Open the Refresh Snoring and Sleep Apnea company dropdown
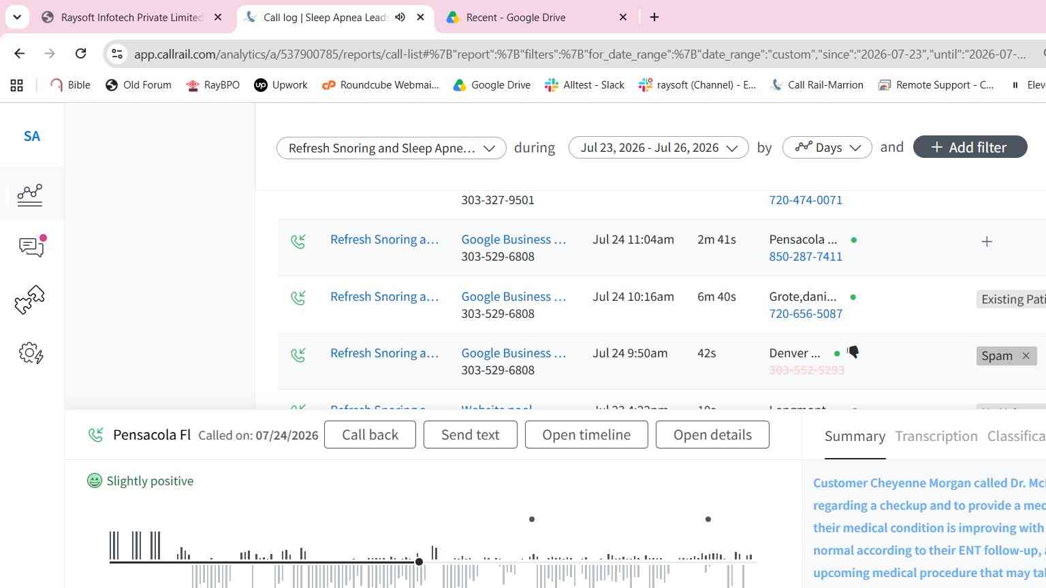 (x=391, y=148)
